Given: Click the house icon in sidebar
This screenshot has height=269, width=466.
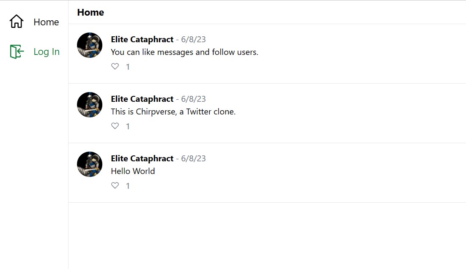Looking at the screenshot, I should point(16,22).
